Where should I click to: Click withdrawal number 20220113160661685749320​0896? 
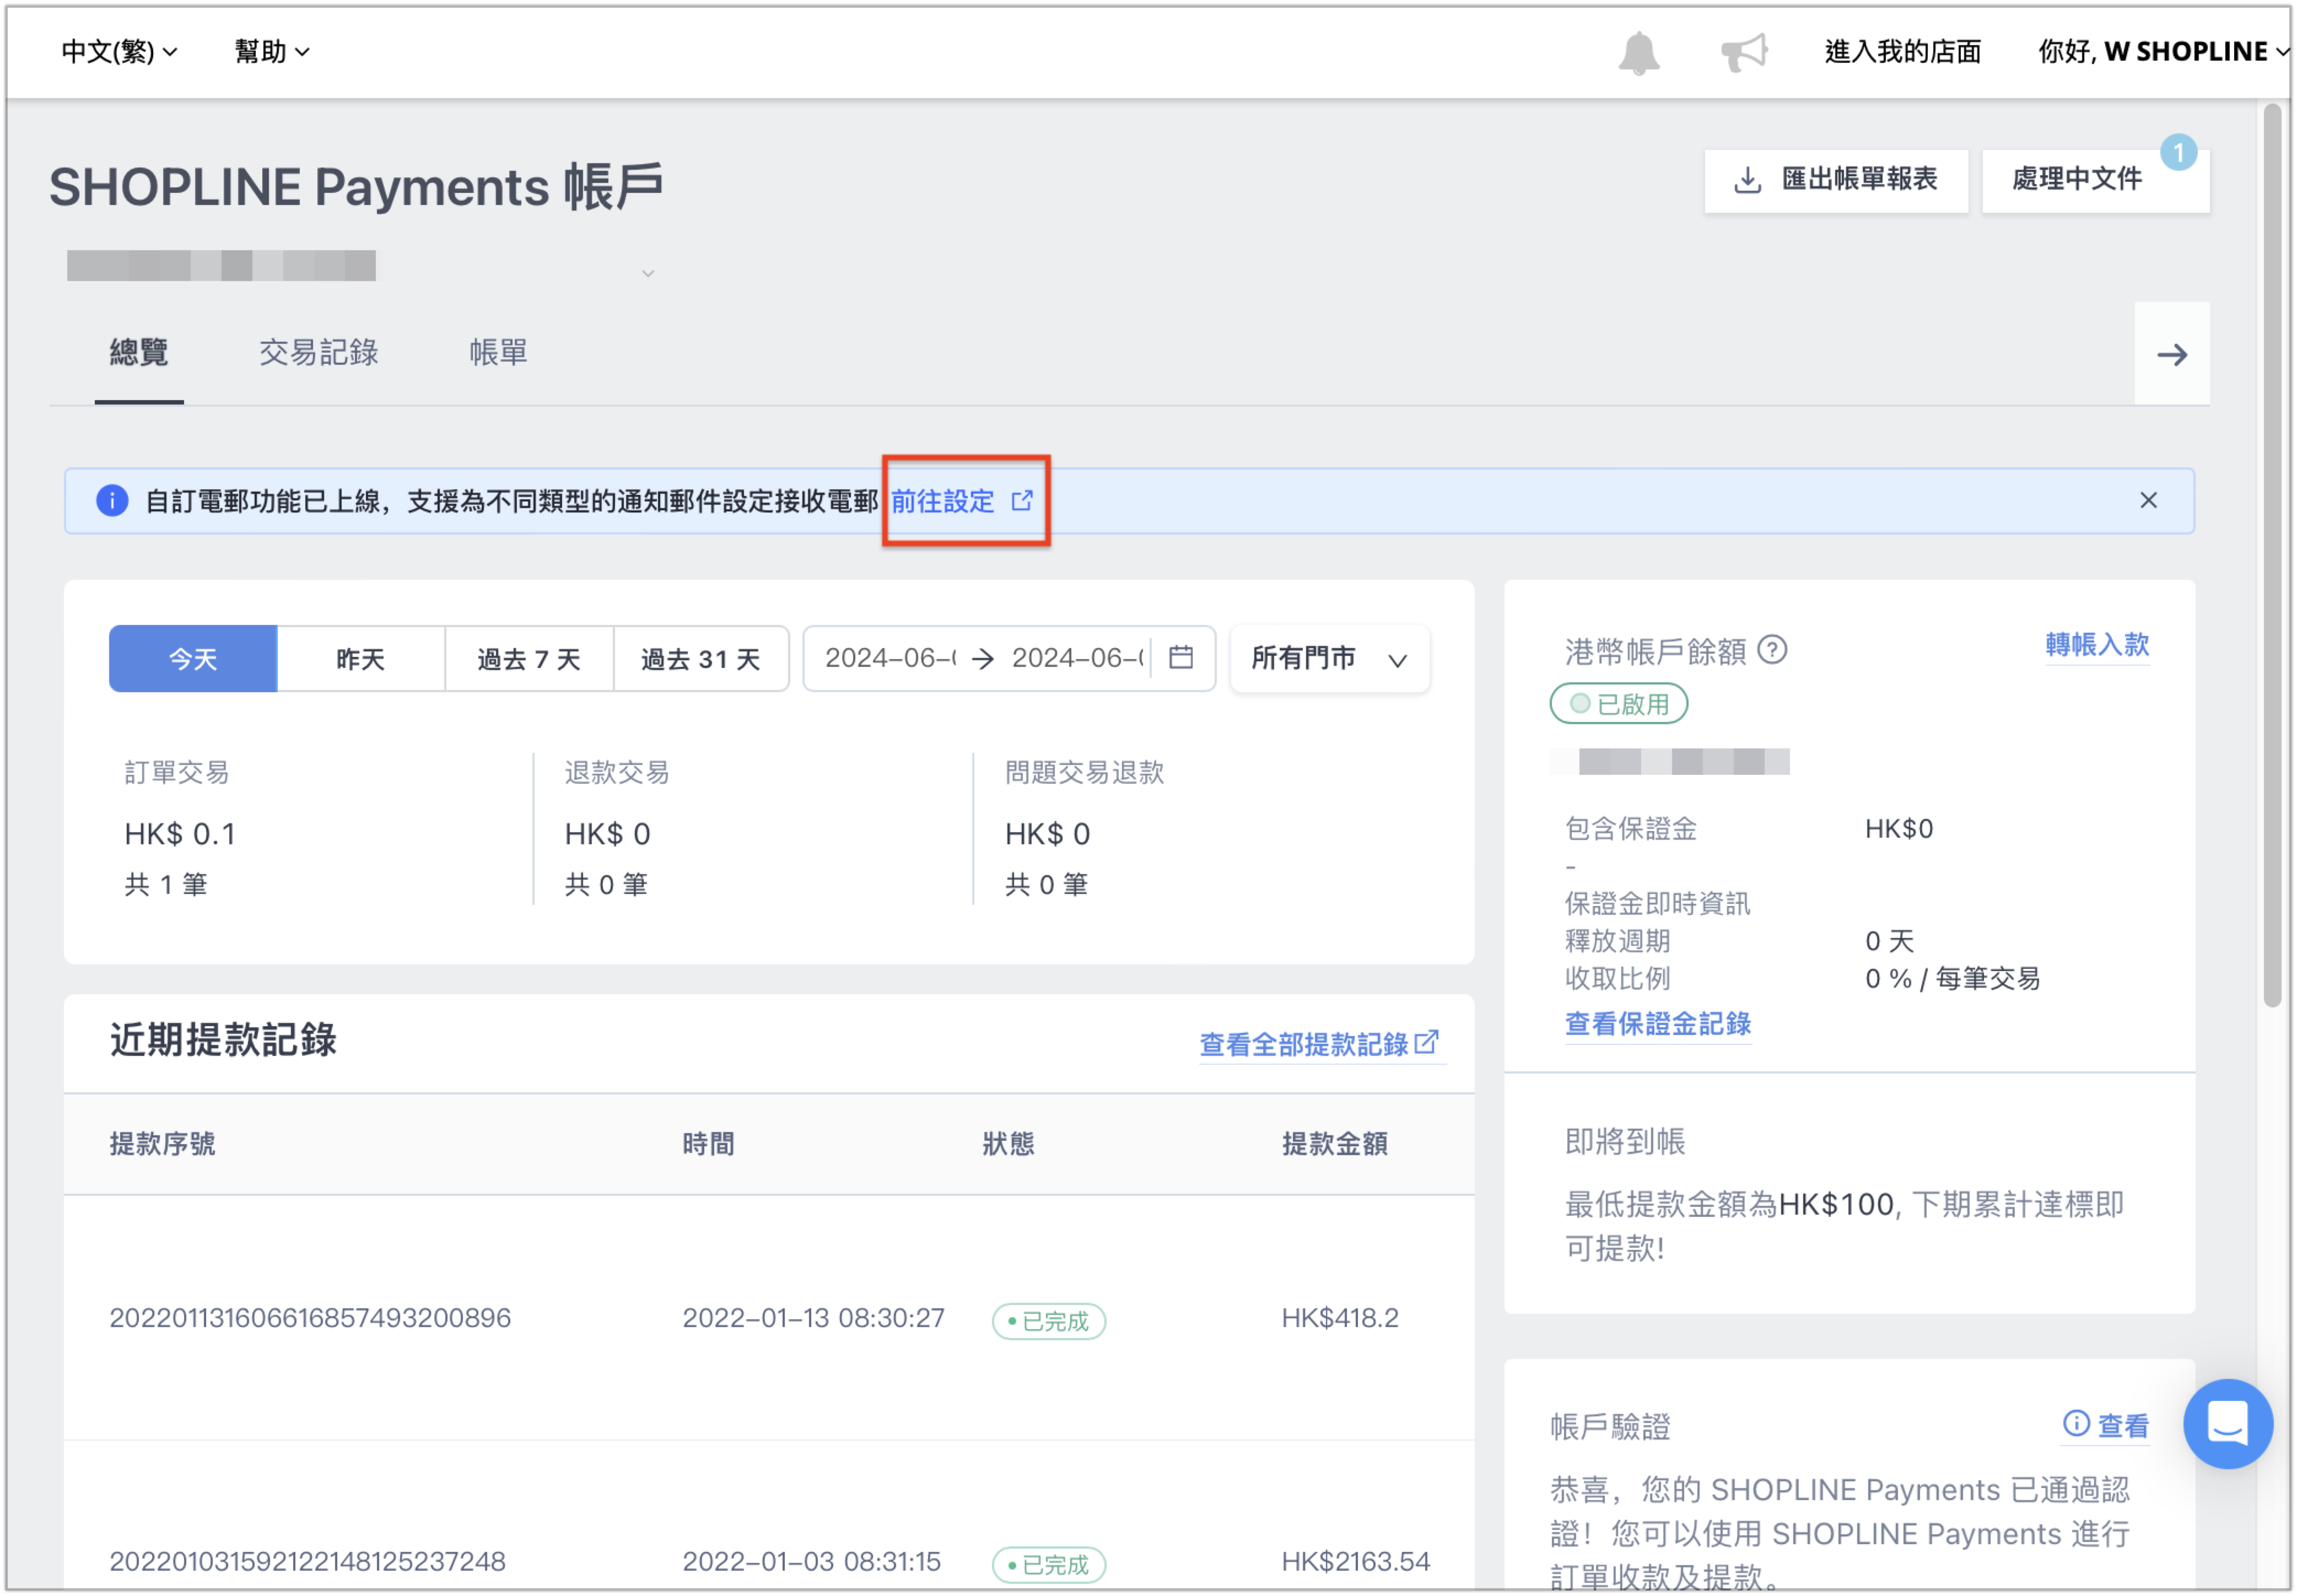(310, 1317)
